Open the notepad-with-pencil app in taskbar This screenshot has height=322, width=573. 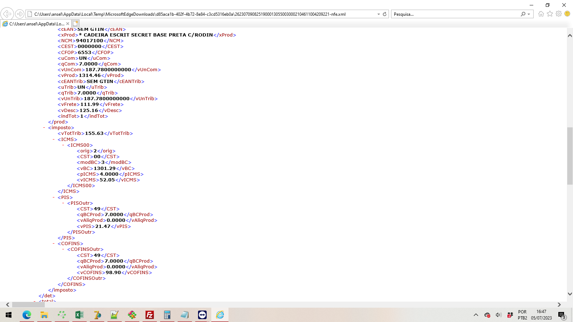tap(114, 315)
